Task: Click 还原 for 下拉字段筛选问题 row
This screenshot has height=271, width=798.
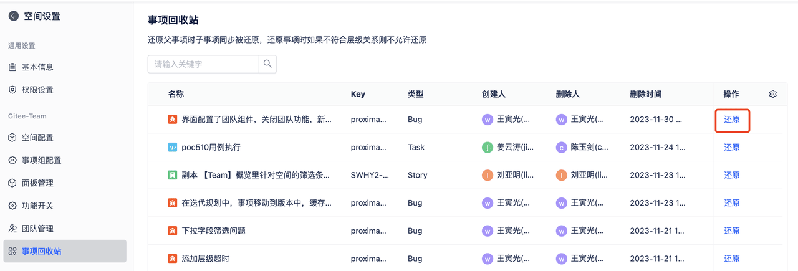Action: [x=731, y=231]
